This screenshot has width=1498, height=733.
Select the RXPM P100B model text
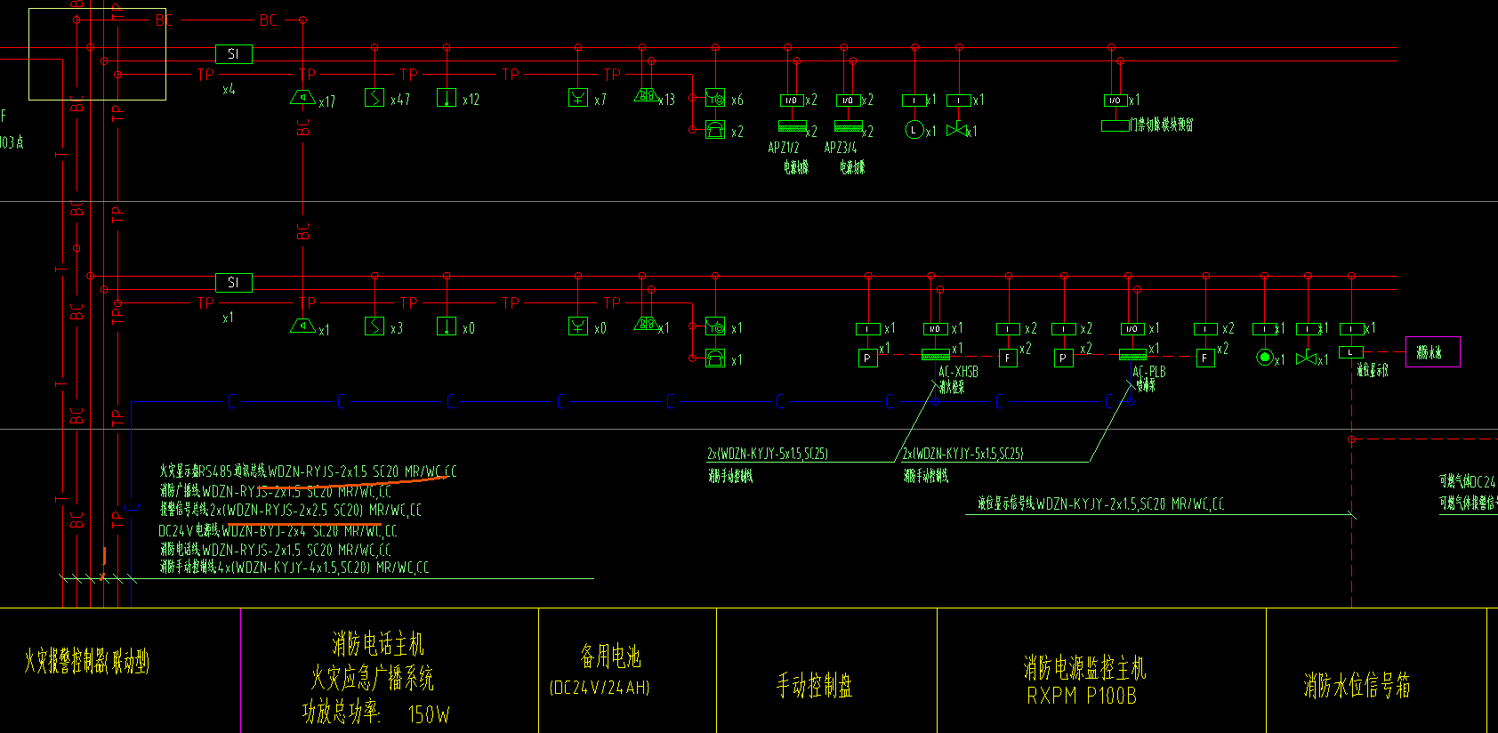[1082, 696]
